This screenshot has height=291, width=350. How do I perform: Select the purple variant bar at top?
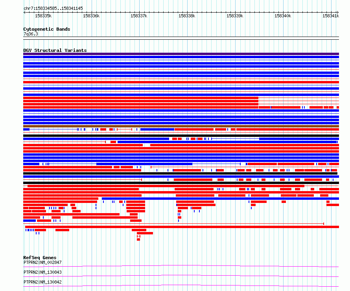(181, 54)
